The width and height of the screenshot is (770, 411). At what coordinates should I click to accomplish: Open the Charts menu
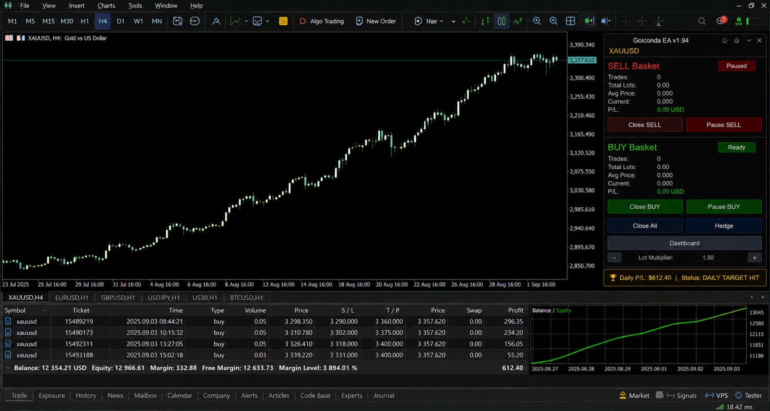[106, 6]
